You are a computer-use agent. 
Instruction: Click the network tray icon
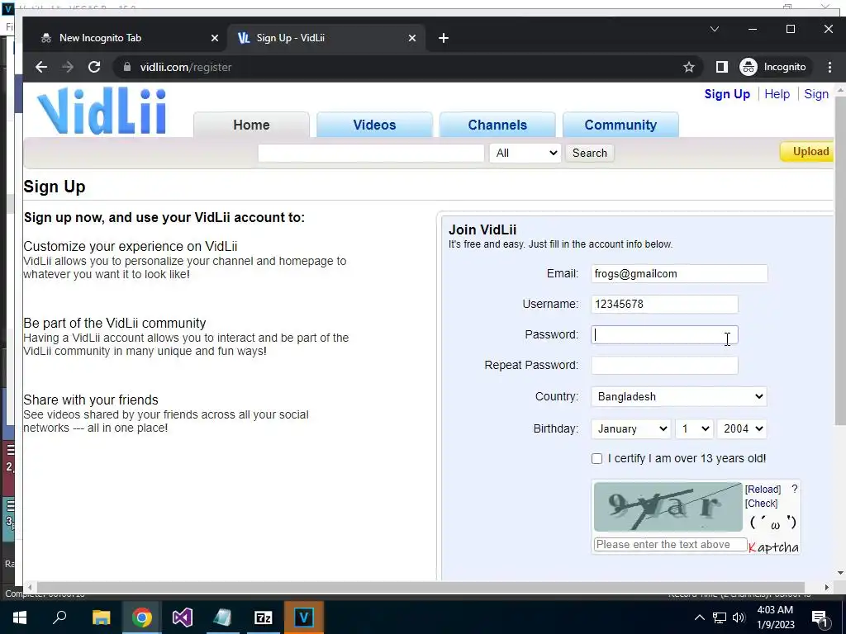(x=720, y=617)
